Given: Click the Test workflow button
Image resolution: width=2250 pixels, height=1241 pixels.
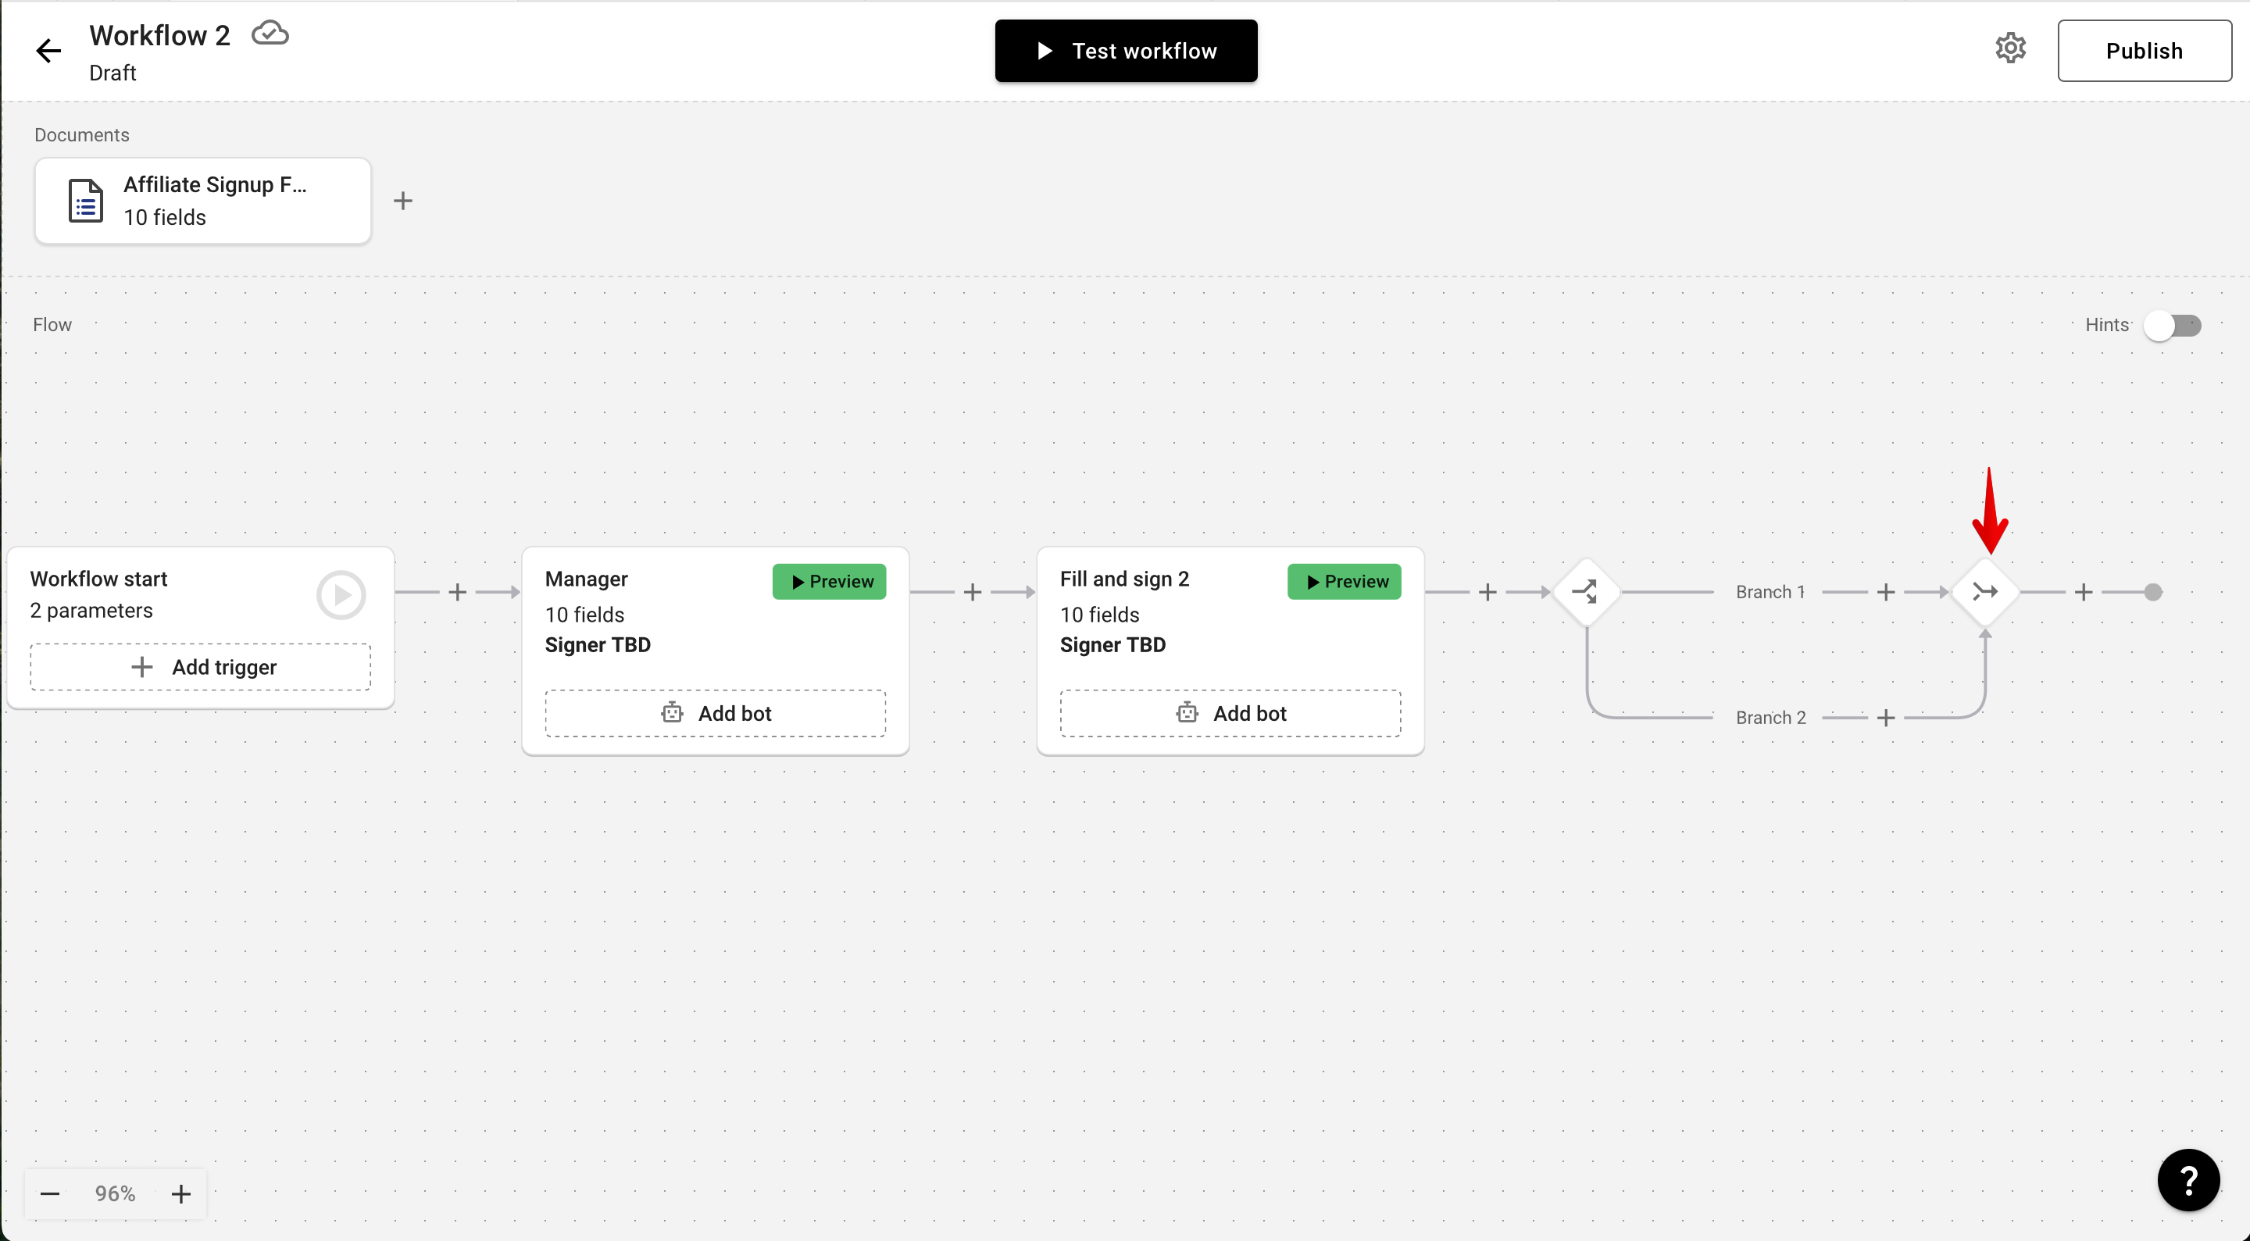Looking at the screenshot, I should [1125, 50].
